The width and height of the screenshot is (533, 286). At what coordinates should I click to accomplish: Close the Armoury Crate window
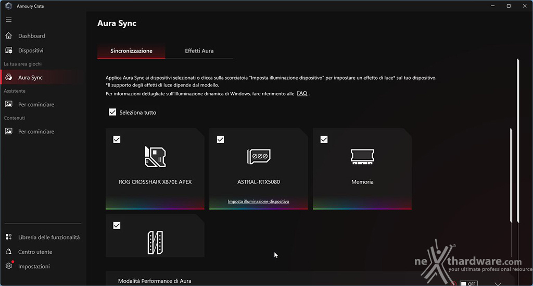[x=525, y=6]
